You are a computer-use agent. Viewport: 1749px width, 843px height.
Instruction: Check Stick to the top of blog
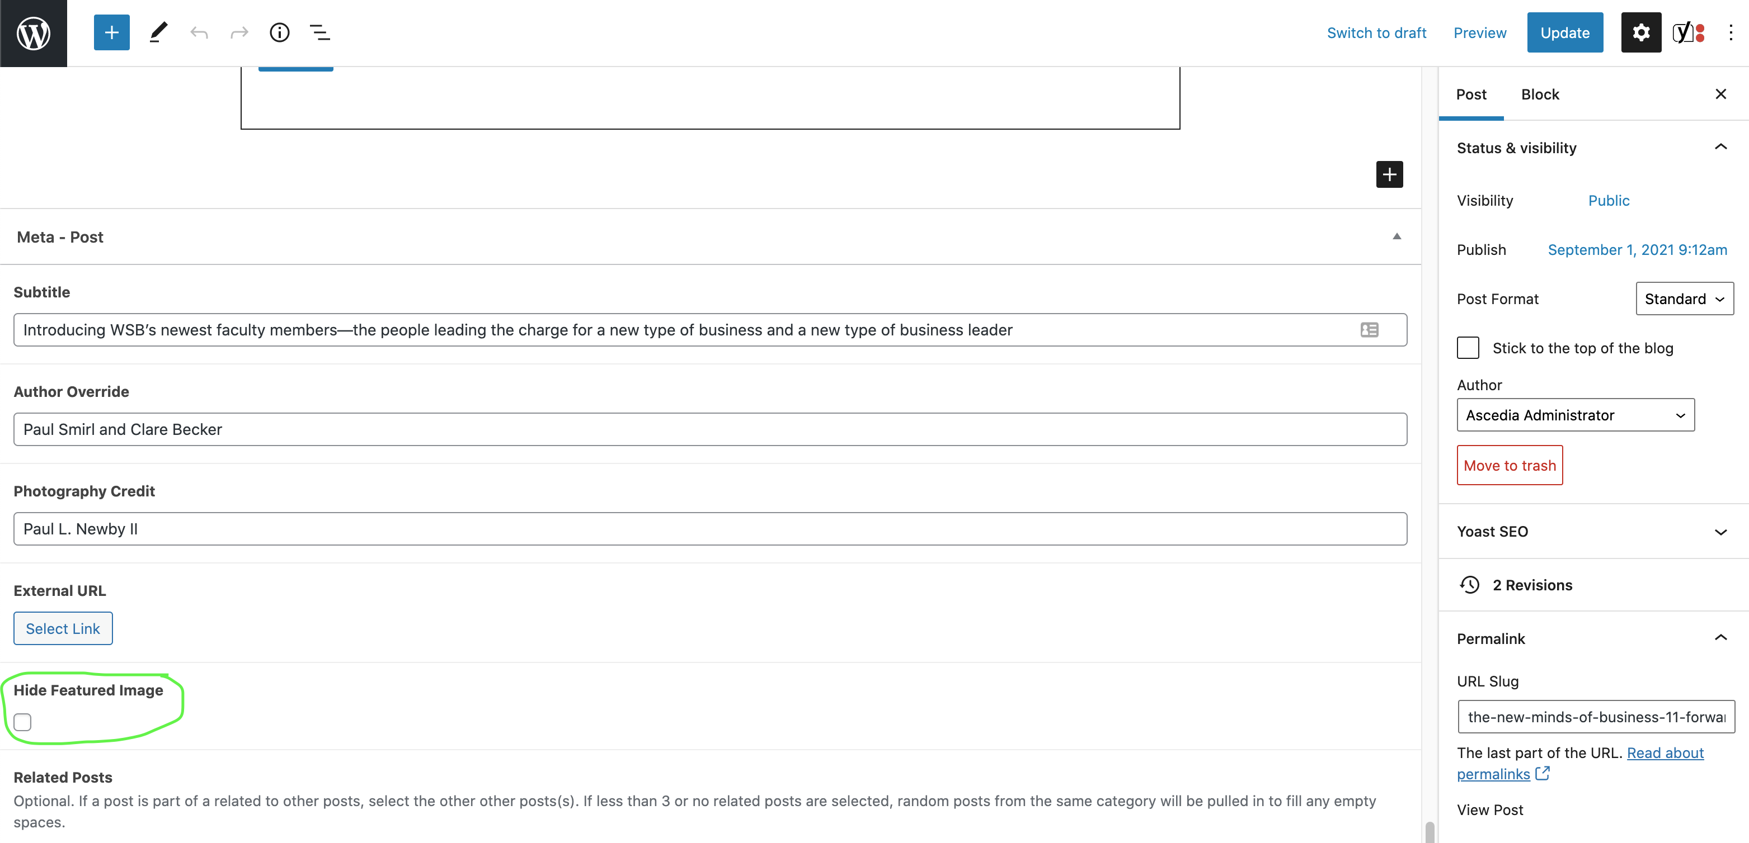point(1468,348)
